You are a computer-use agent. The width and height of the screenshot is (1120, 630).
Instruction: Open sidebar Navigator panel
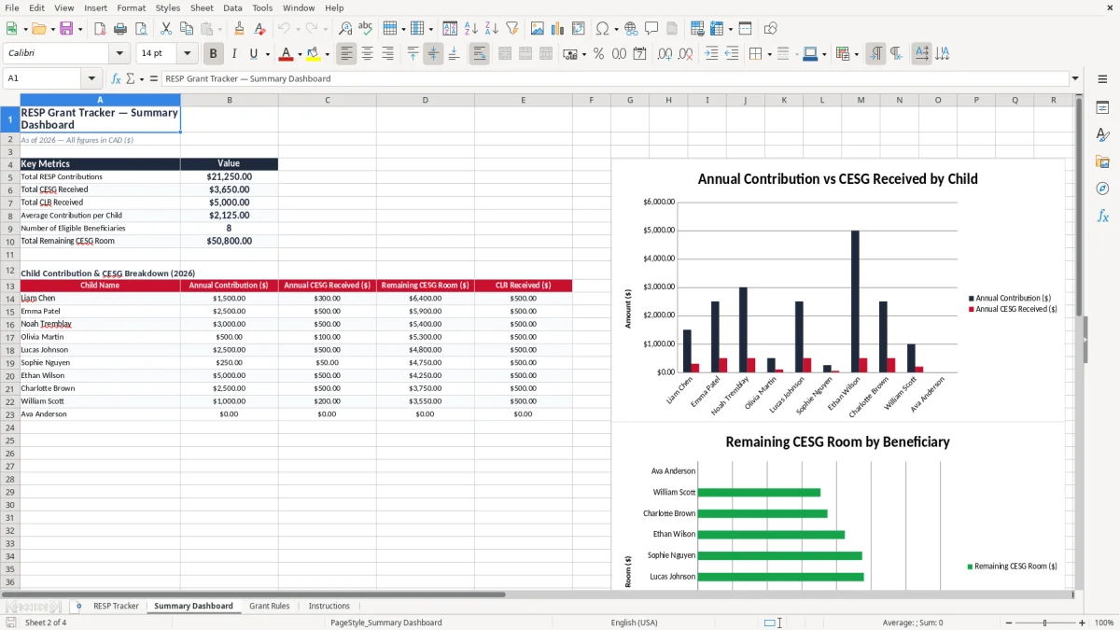pos(1102,189)
